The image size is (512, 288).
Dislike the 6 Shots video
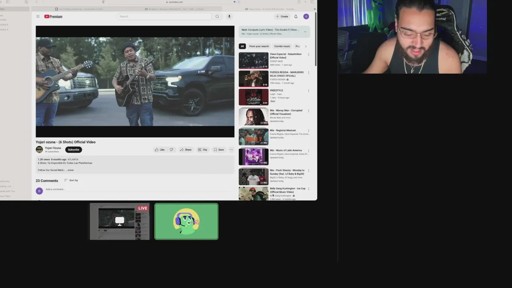[x=171, y=150]
